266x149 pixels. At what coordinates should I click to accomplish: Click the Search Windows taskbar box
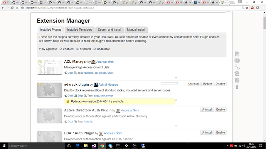pos(37,146)
